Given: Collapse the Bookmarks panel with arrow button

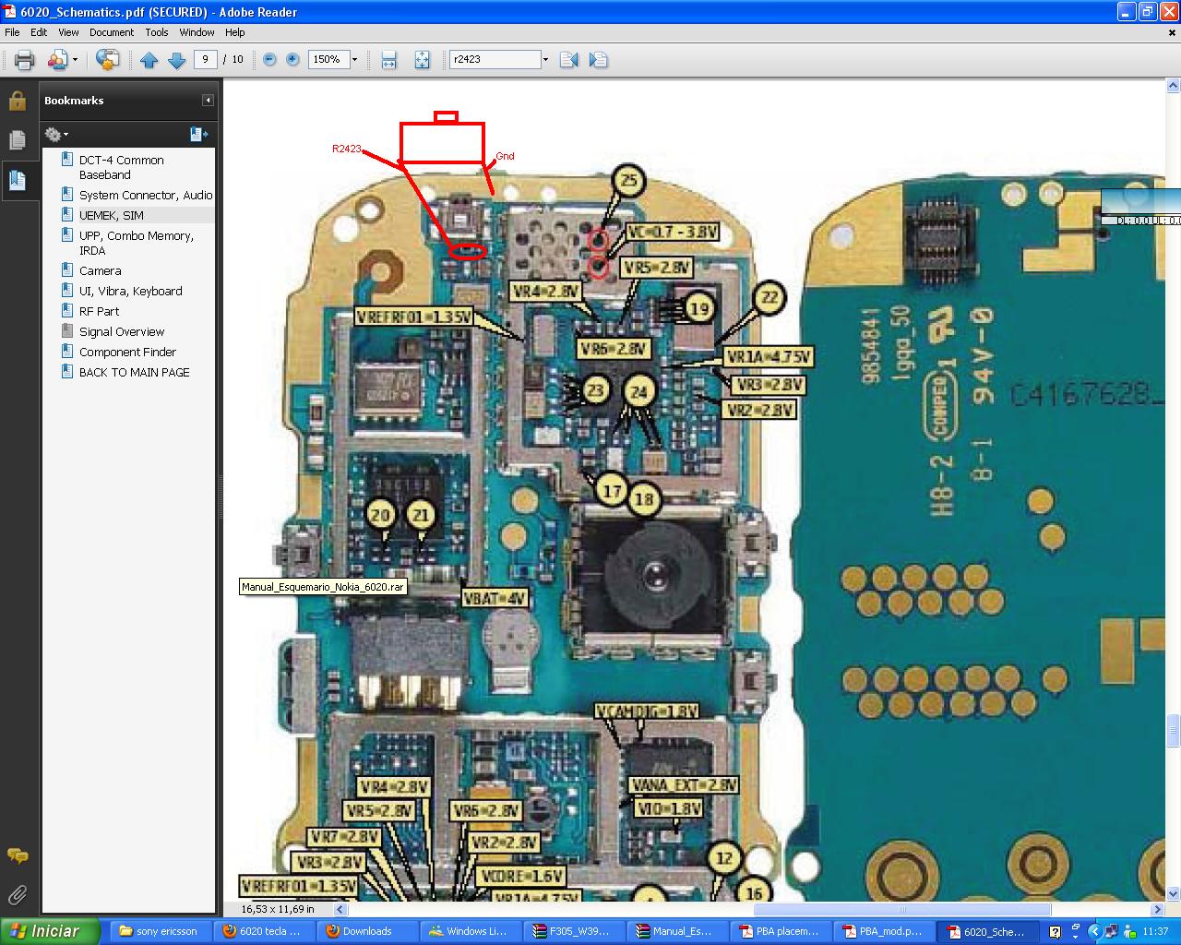Looking at the screenshot, I should tap(208, 101).
